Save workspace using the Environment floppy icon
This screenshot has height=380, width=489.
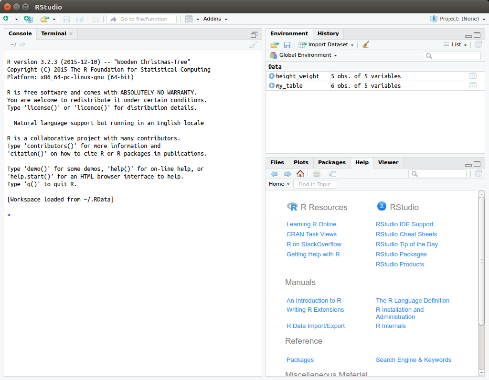[x=287, y=45]
